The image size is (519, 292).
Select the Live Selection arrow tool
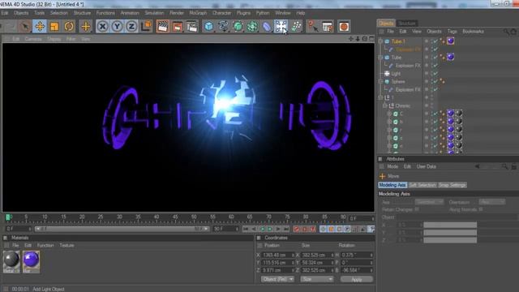click(25, 27)
